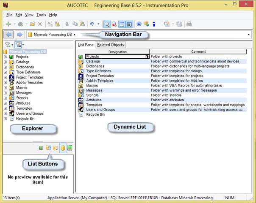Click the Designation column header

point(117,52)
